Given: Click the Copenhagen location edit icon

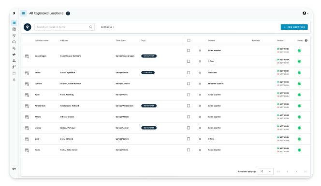Looking at the screenshot, I should [27, 56].
